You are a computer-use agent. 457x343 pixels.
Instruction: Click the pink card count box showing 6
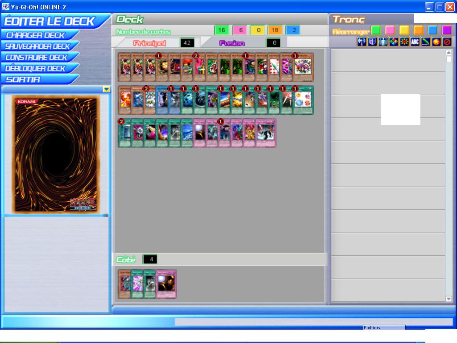click(240, 30)
